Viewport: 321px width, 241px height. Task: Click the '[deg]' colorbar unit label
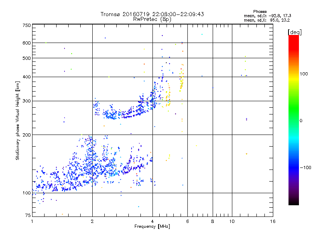click(x=295, y=32)
